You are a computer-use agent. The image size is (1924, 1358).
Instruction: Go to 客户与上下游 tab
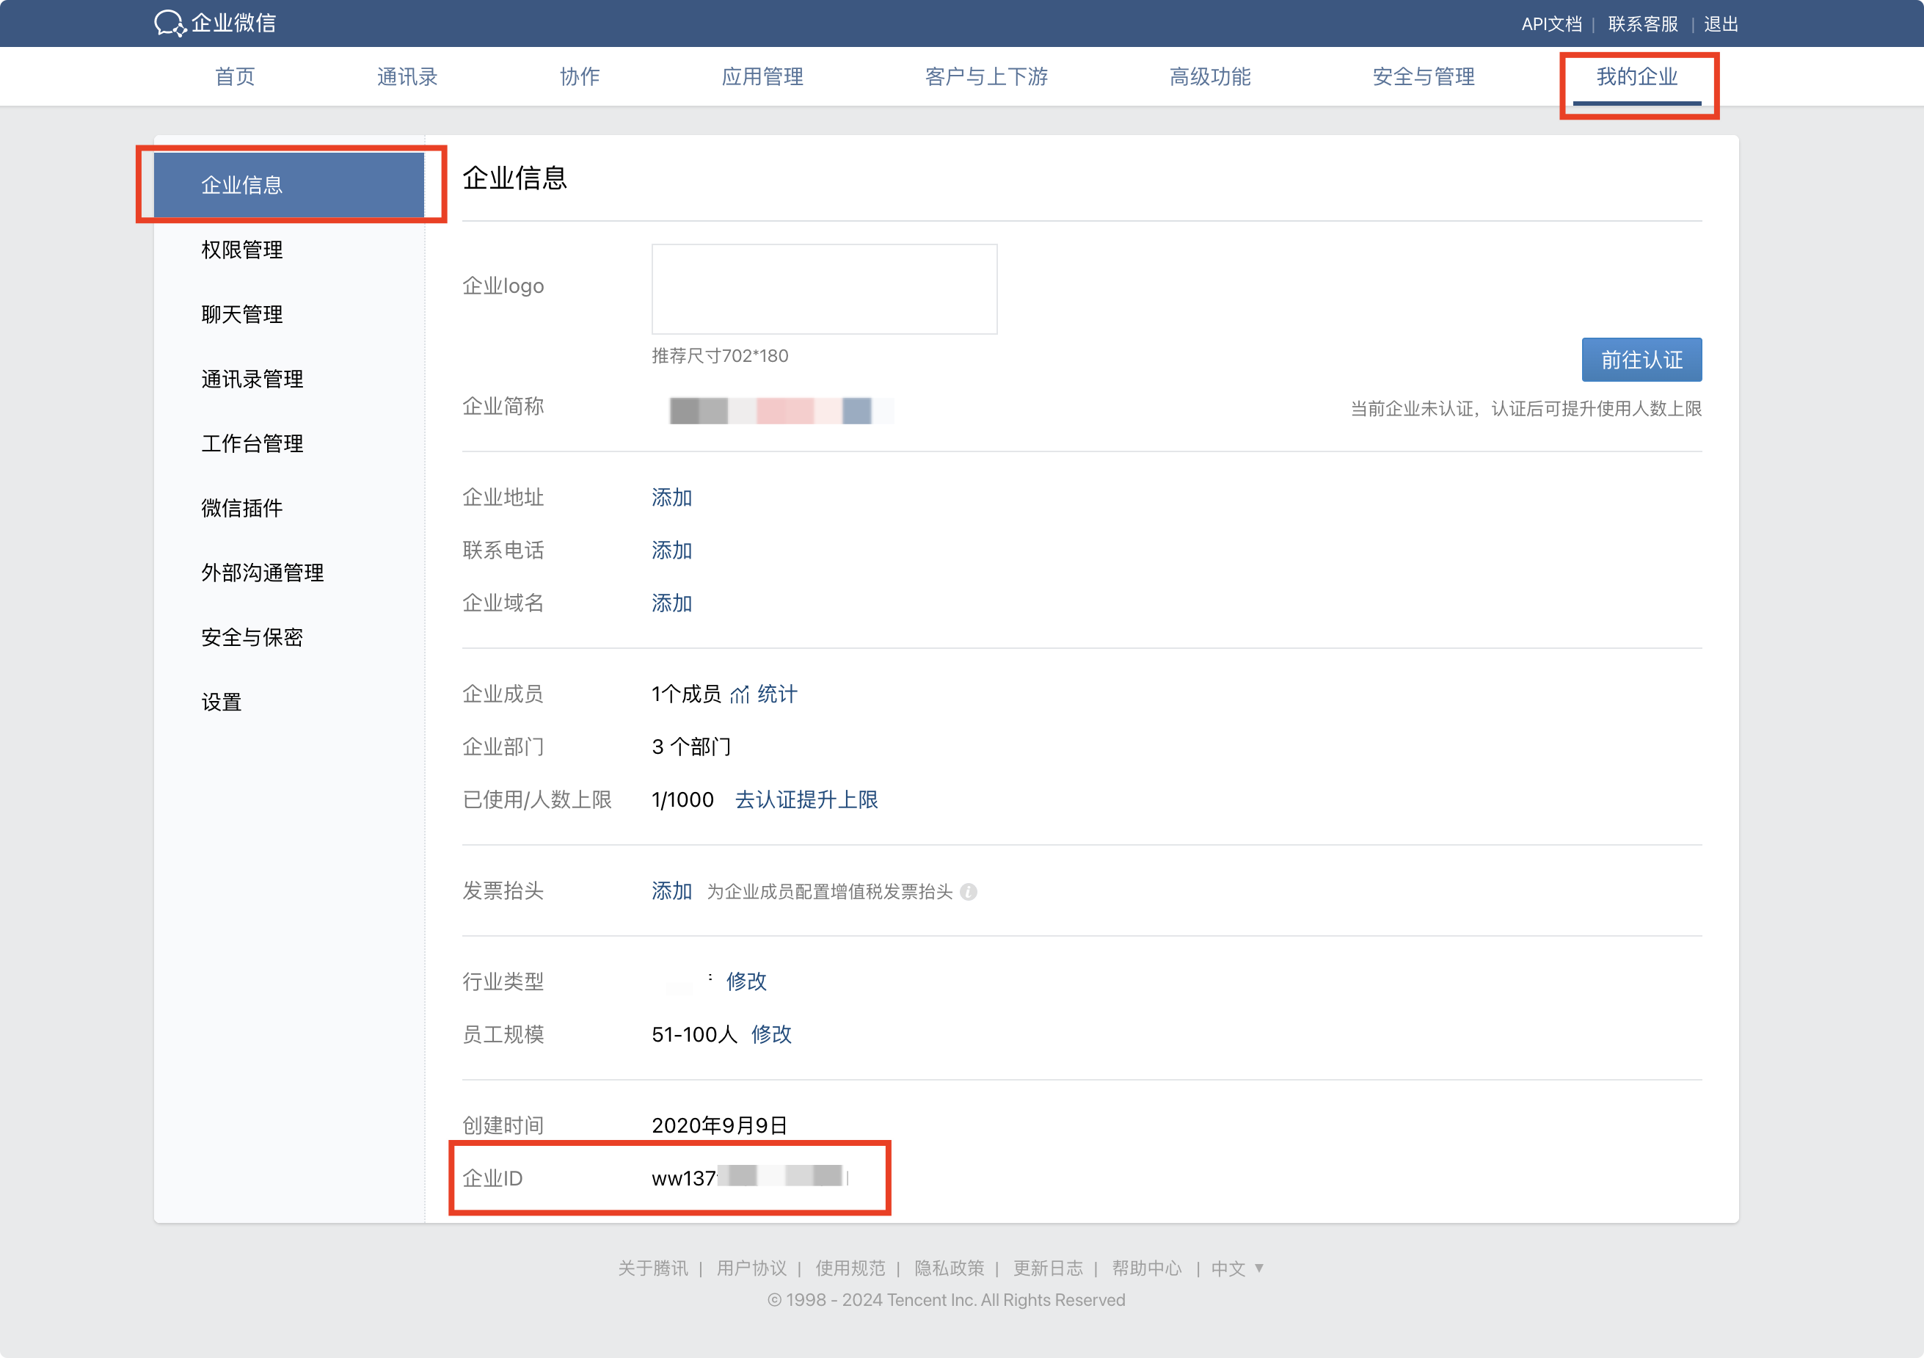986,77
